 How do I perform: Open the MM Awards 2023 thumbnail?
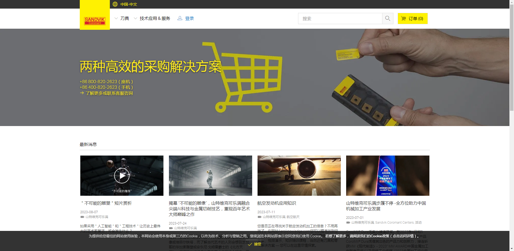click(388, 176)
